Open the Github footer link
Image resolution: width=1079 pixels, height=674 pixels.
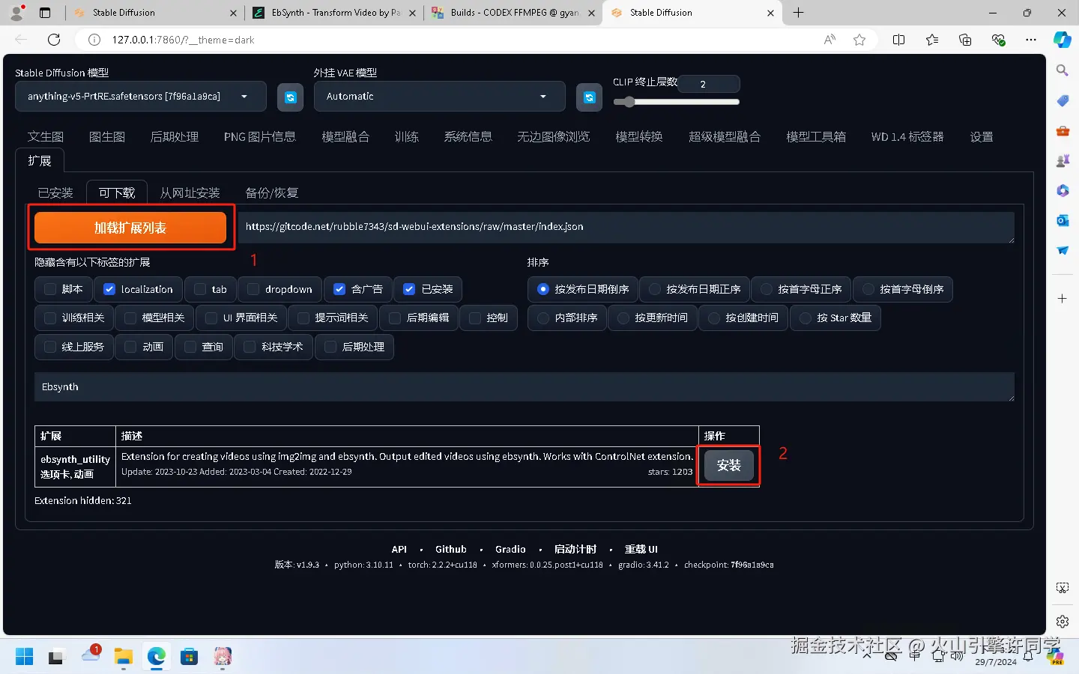451,549
